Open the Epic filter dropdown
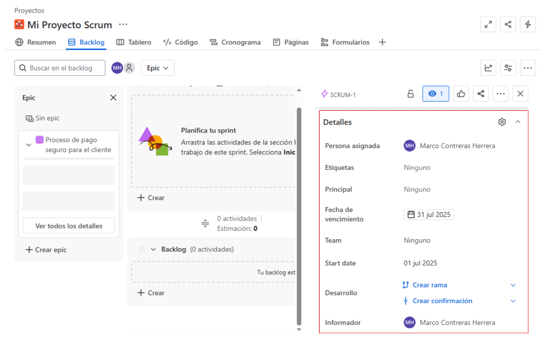The image size is (545, 339). coord(158,68)
